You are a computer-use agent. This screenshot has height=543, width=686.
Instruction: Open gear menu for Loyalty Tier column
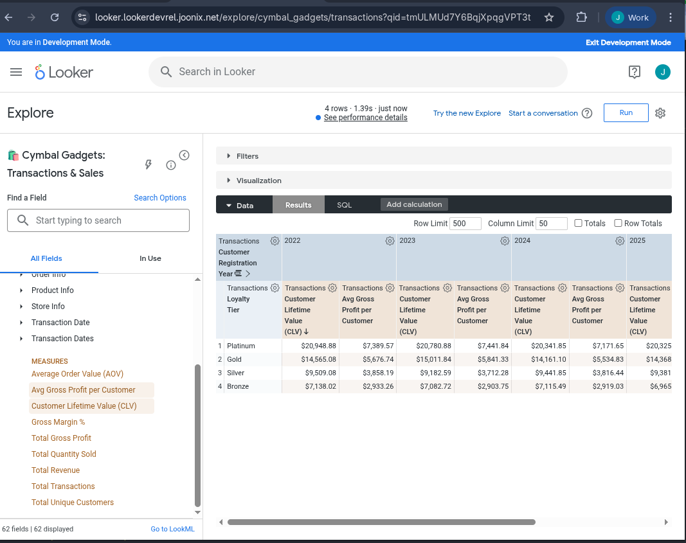275,288
